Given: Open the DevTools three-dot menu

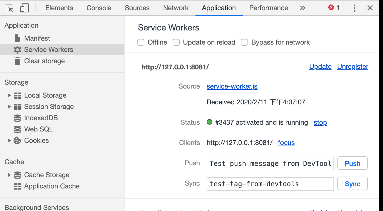Looking at the screenshot, I should pos(354,8).
